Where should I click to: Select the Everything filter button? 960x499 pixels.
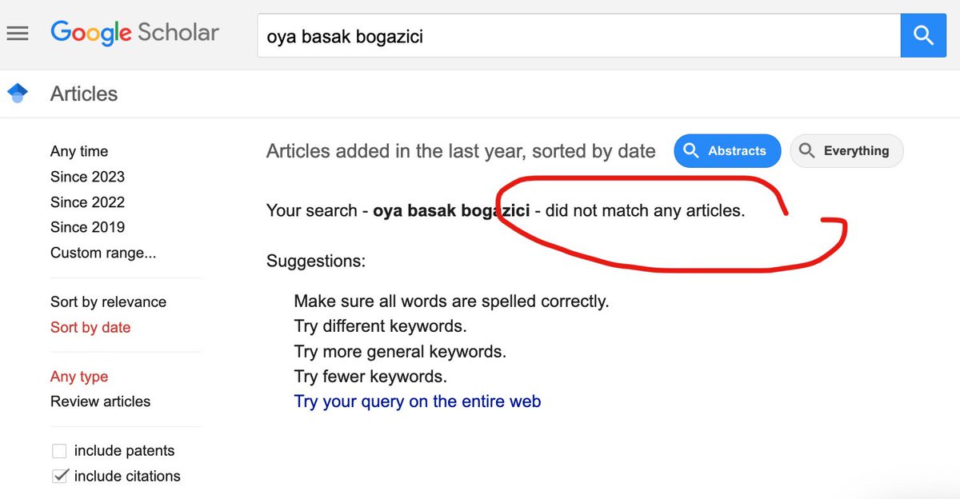846,150
